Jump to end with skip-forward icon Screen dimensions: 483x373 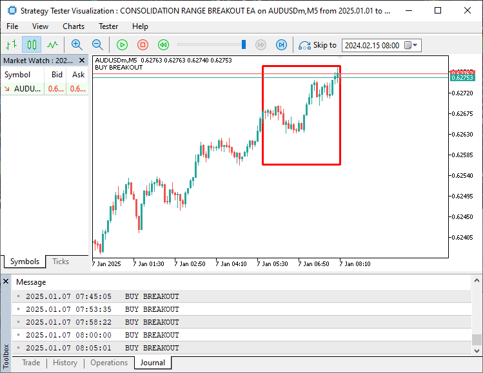click(x=281, y=44)
